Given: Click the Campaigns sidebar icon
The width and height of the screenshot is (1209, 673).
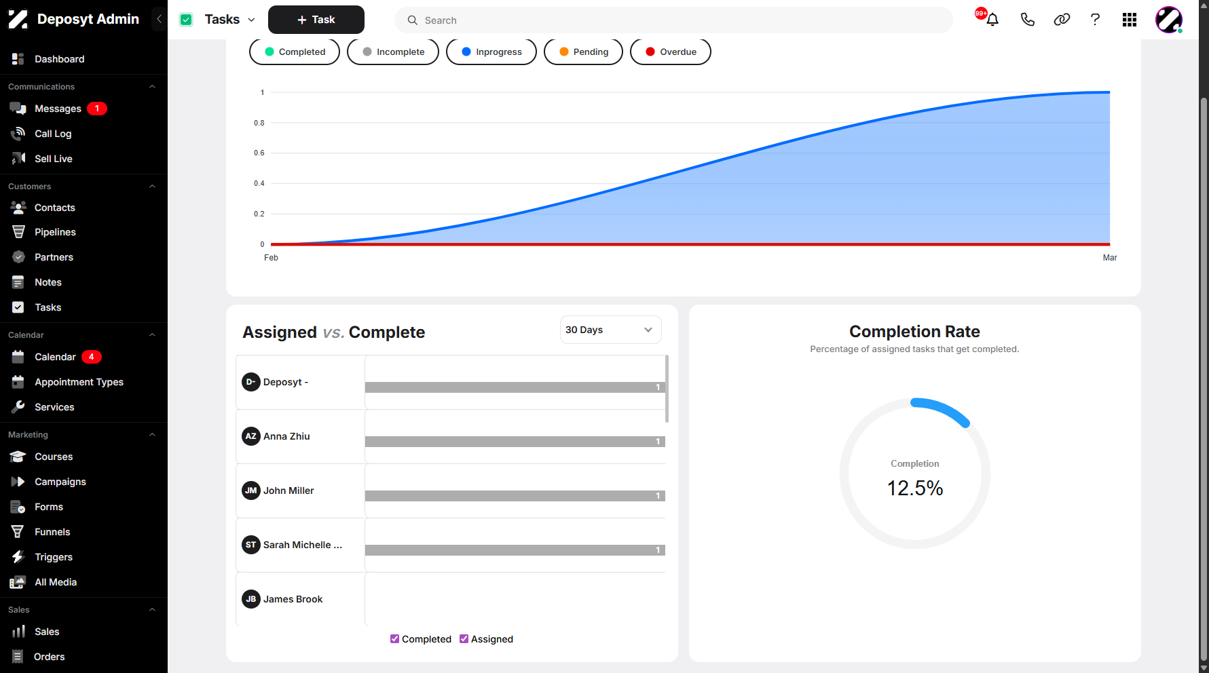Looking at the screenshot, I should (18, 482).
